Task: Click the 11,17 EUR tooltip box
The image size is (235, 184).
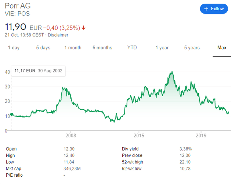Action: (38, 71)
